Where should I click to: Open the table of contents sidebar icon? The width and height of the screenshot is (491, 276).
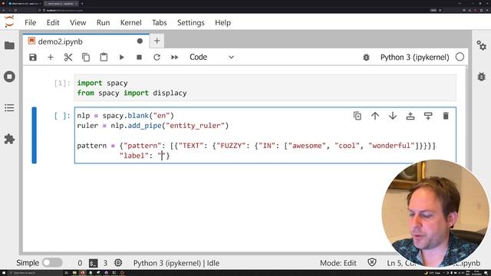[9, 108]
